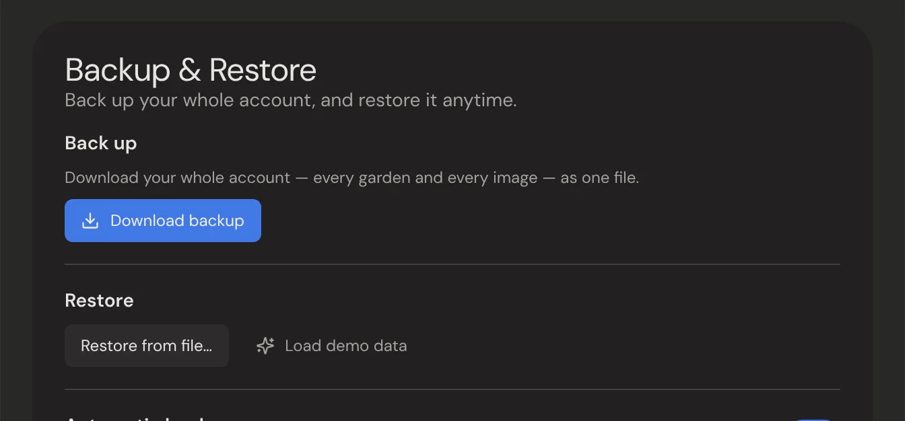Click the 'Restore' section heading
Viewport: 905px width, 421px height.
(x=99, y=301)
